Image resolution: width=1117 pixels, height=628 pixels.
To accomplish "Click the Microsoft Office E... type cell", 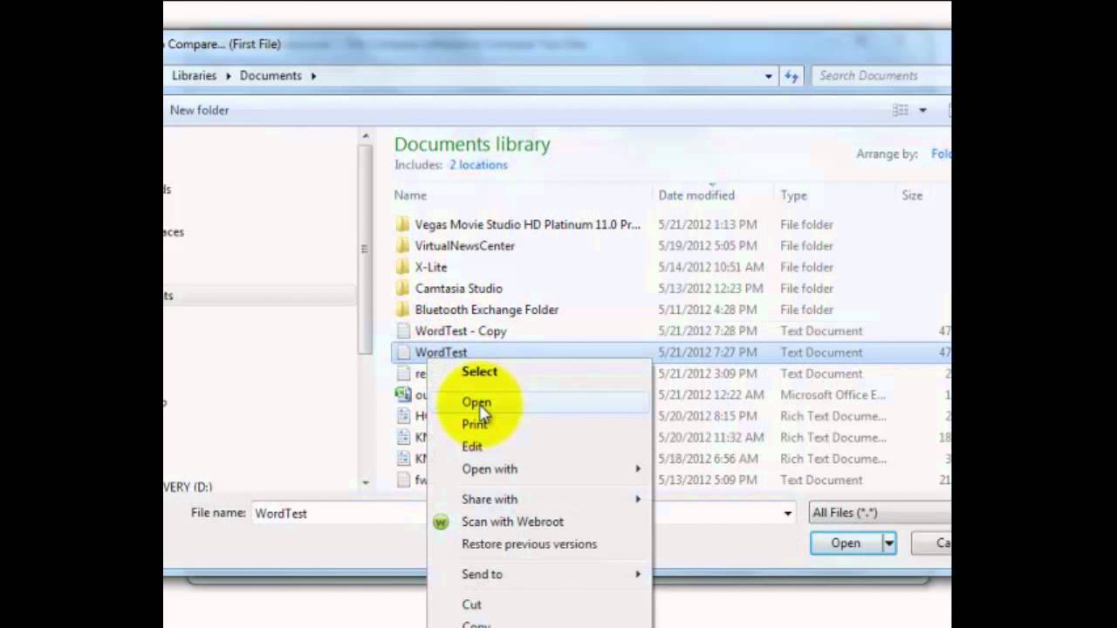I will (x=833, y=395).
